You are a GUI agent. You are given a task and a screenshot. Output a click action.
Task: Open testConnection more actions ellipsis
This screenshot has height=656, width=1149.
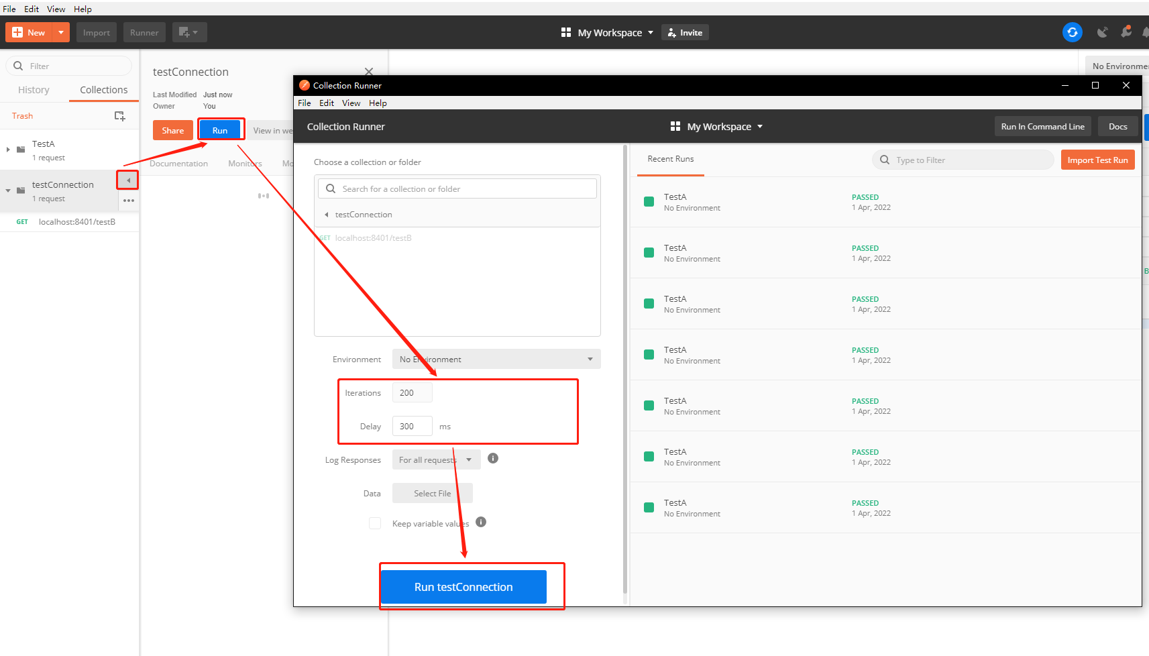click(129, 201)
